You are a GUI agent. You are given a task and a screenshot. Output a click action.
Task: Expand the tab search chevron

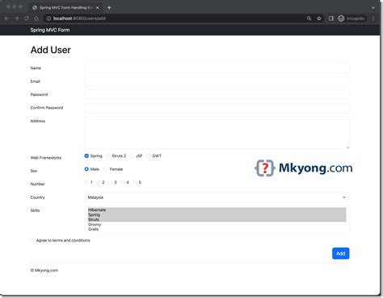click(373, 7)
